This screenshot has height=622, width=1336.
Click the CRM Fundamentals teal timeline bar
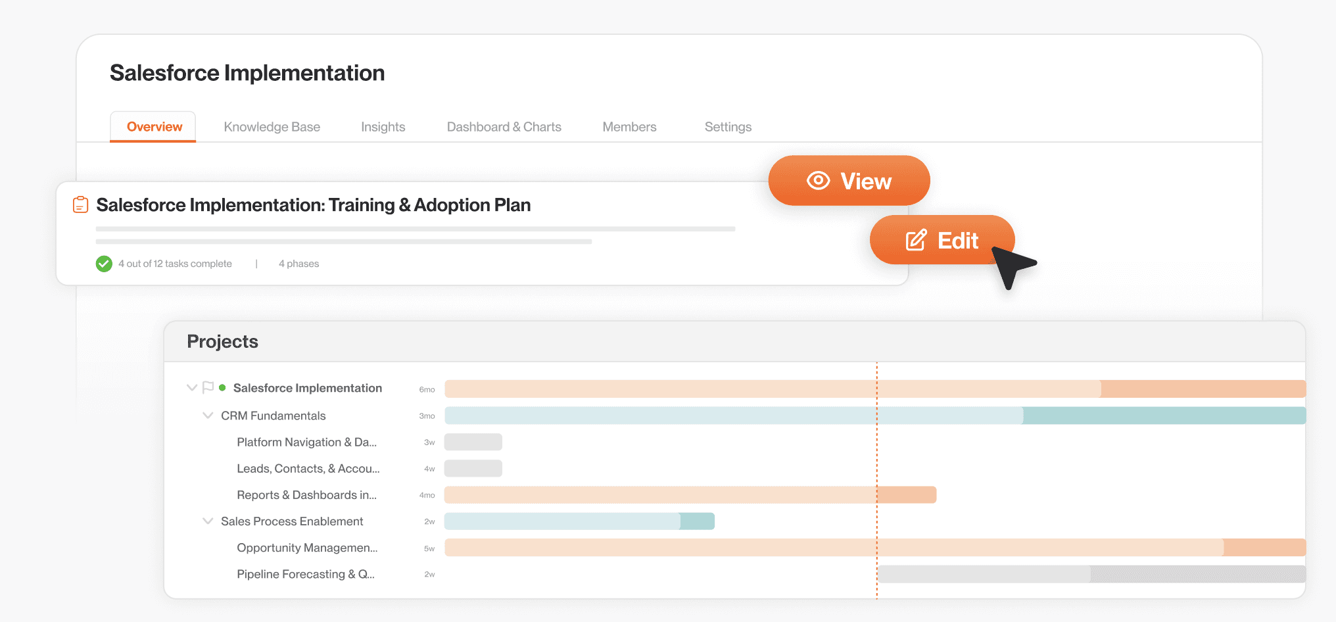click(875, 416)
